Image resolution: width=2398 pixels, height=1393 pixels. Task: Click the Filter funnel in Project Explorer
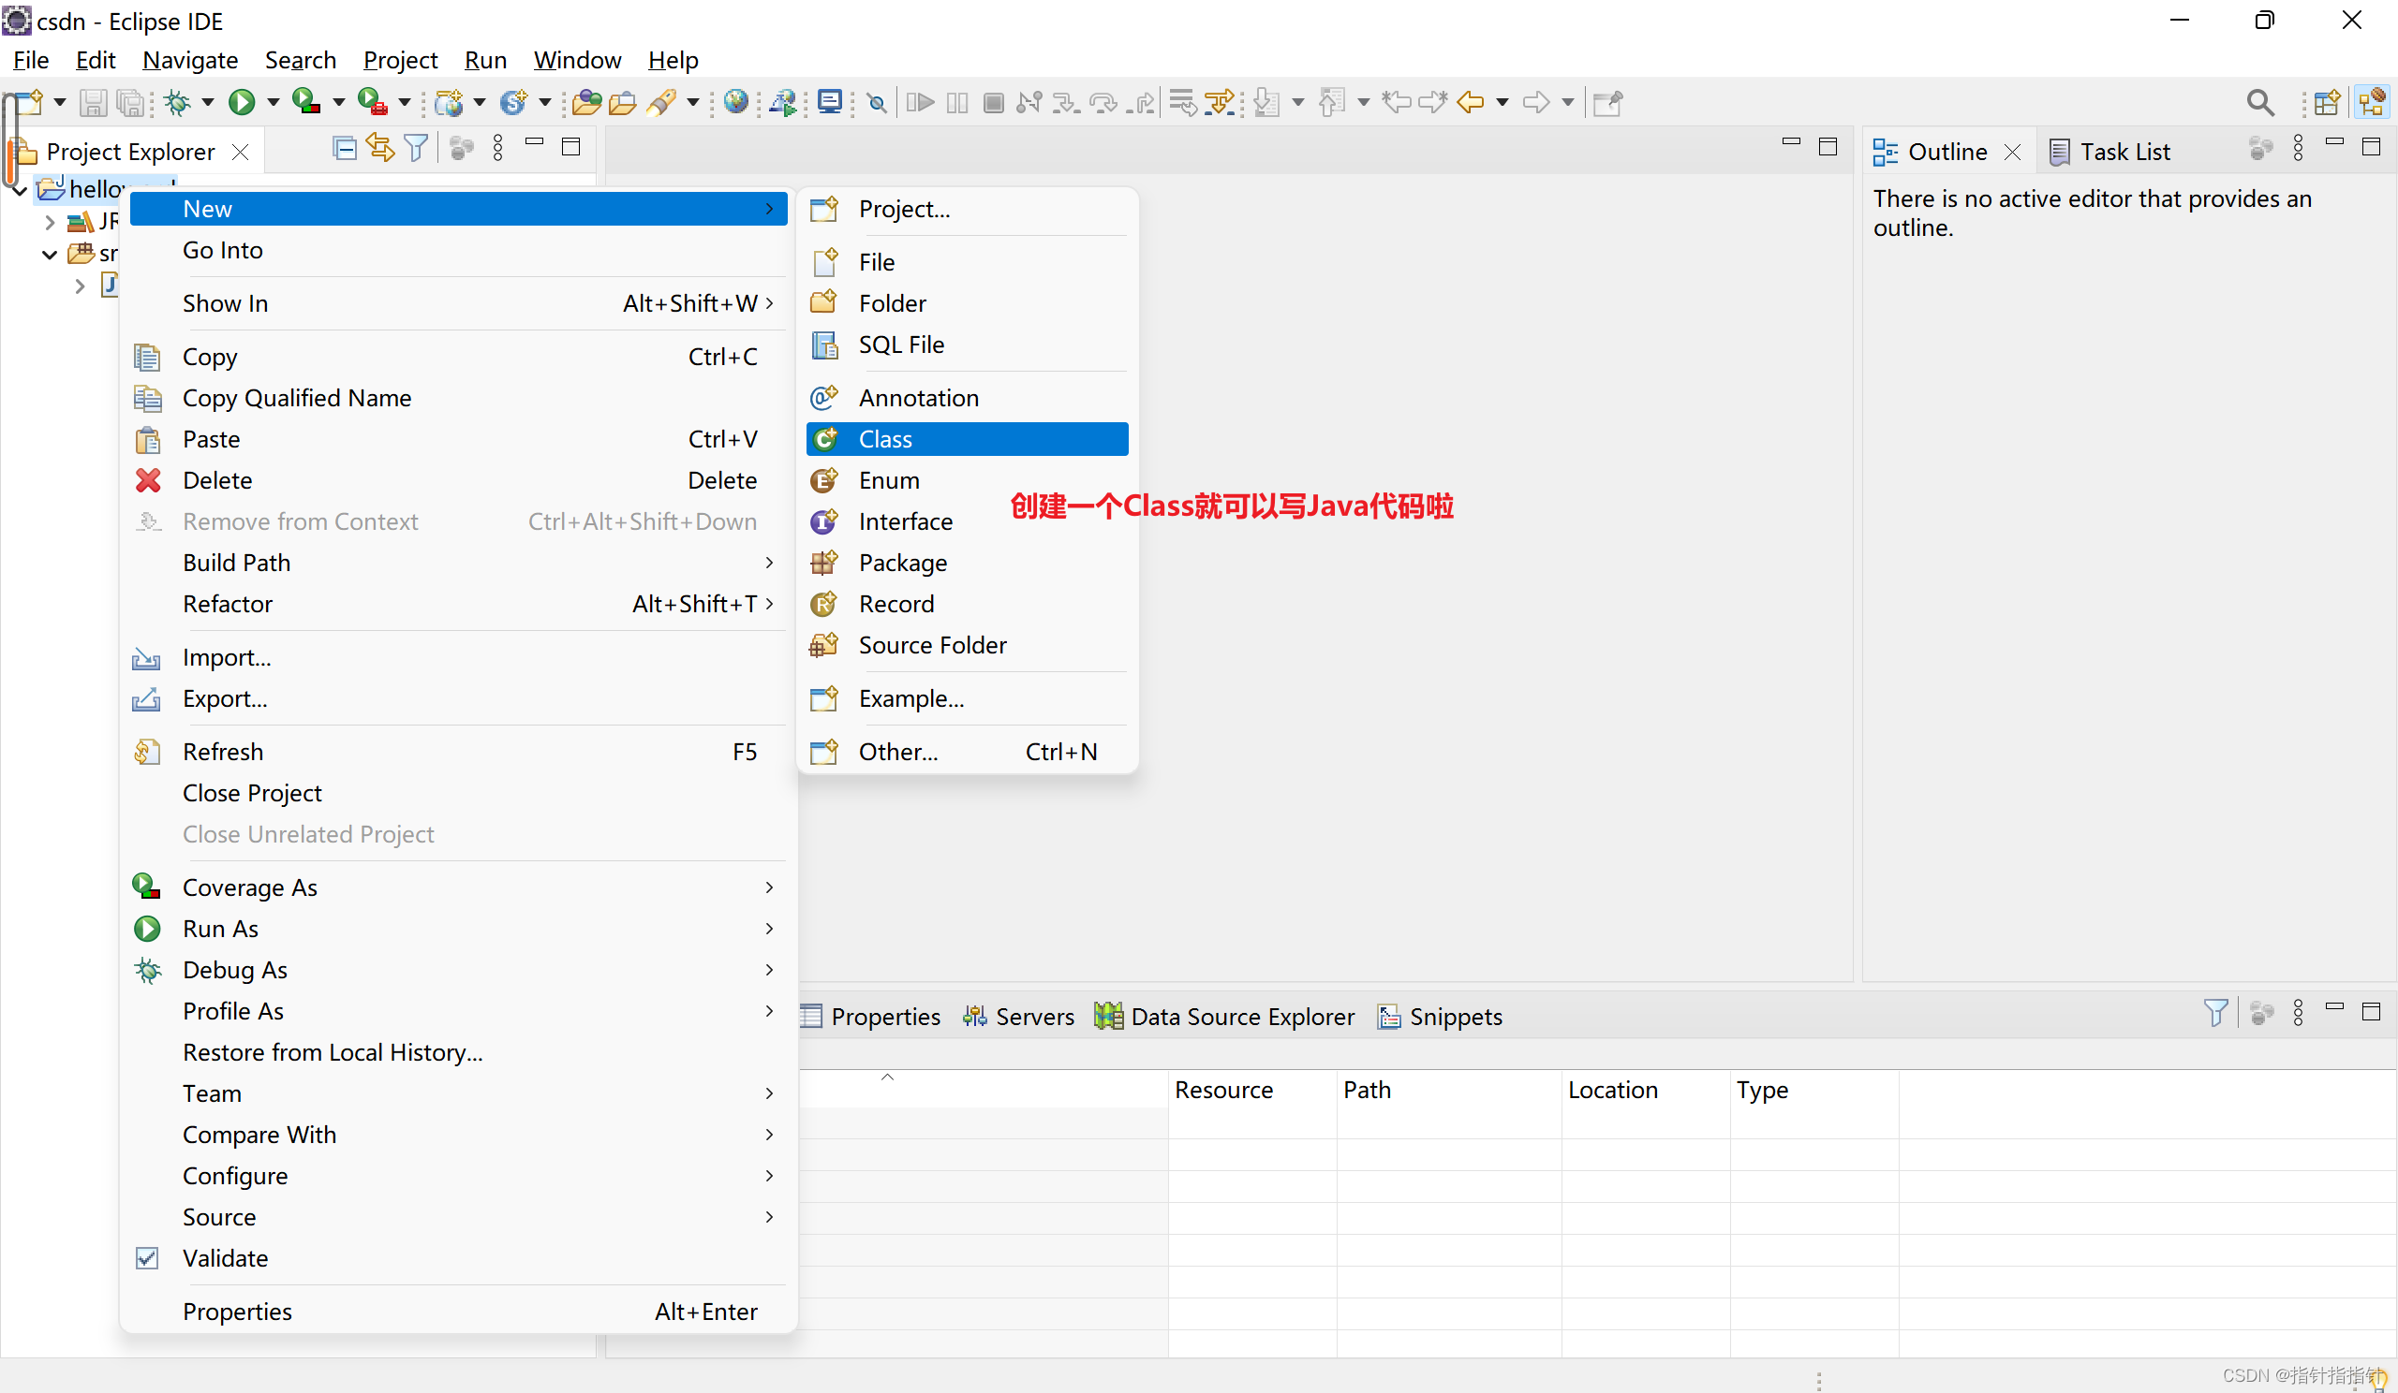point(416,147)
